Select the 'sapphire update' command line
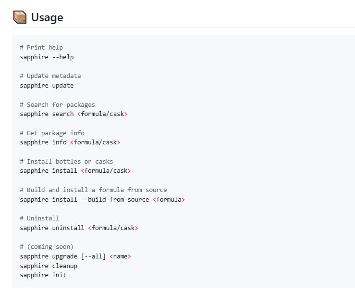The height and width of the screenshot is (295, 355). click(47, 86)
